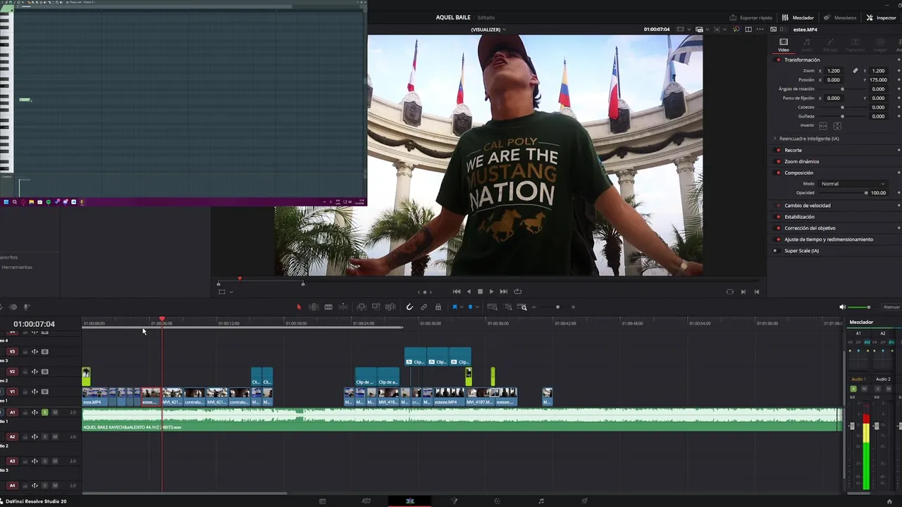Select the arrow Selection mode tool
Viewport: 902px width, 507px height.
(x=299, y=307)
